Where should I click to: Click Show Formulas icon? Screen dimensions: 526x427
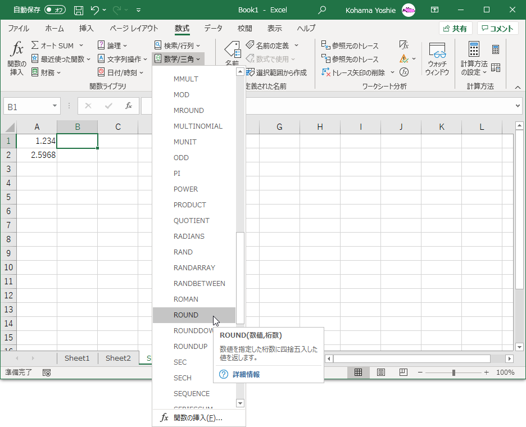[404, 45]
